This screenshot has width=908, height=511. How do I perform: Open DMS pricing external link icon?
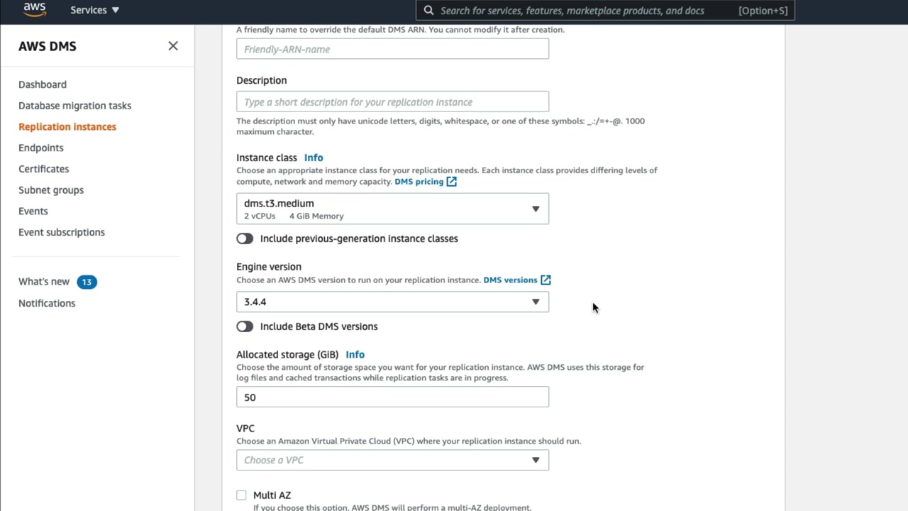(x=452, y=182)
